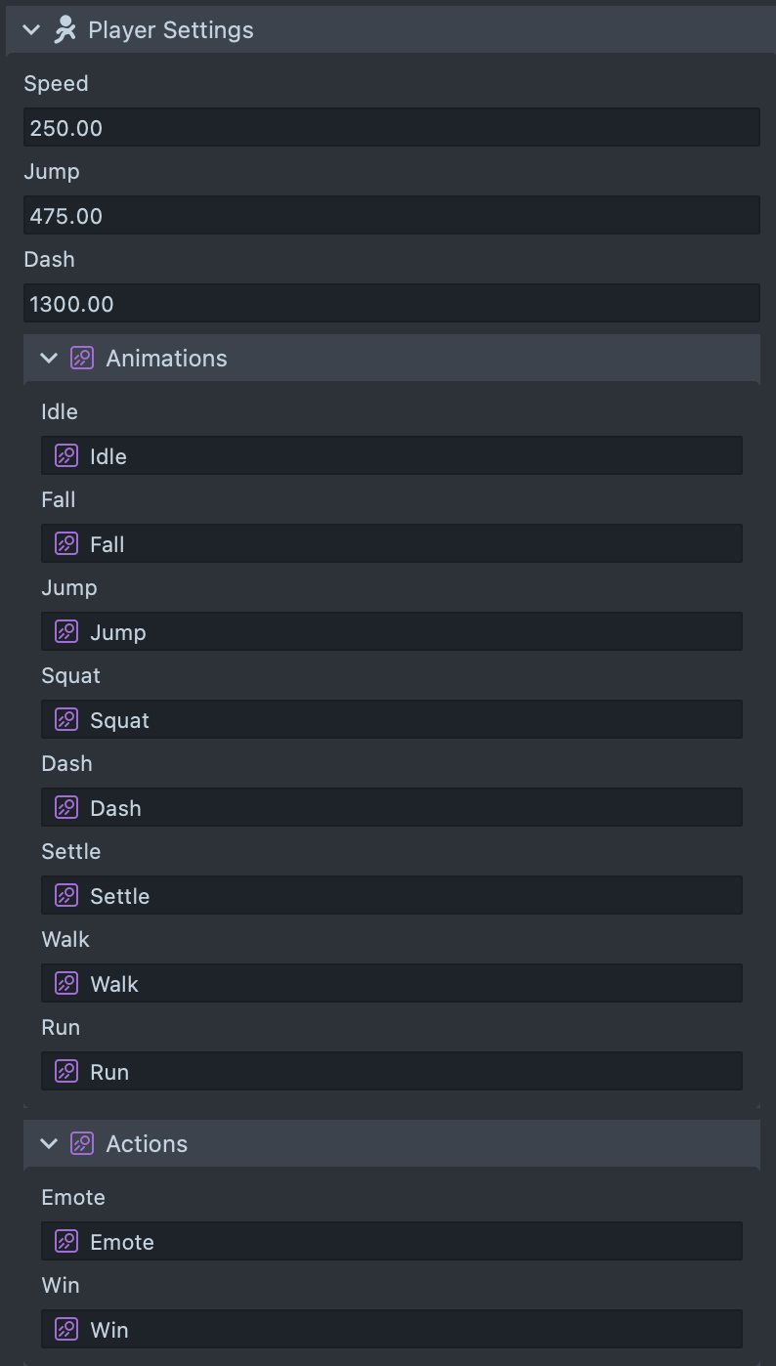This screenshot has width=776, height=1366.
Task: Click the animation icon inside the Fall field
Action: pyautogui.click(x=65, y=543)
